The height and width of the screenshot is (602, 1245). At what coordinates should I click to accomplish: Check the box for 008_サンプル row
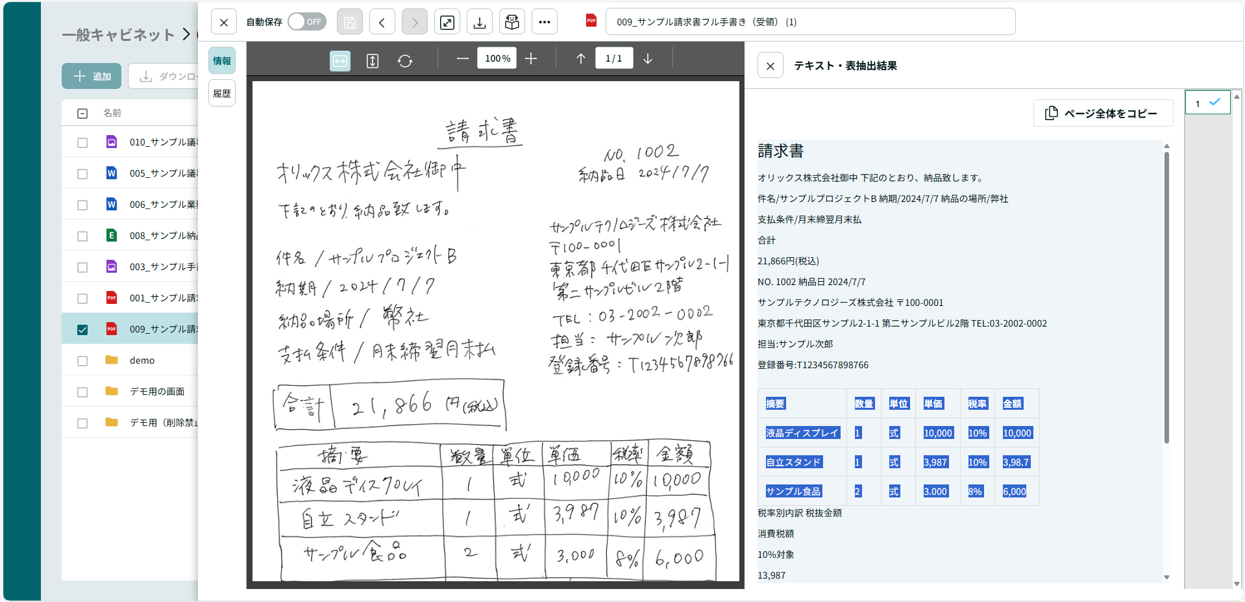point(82,236)
